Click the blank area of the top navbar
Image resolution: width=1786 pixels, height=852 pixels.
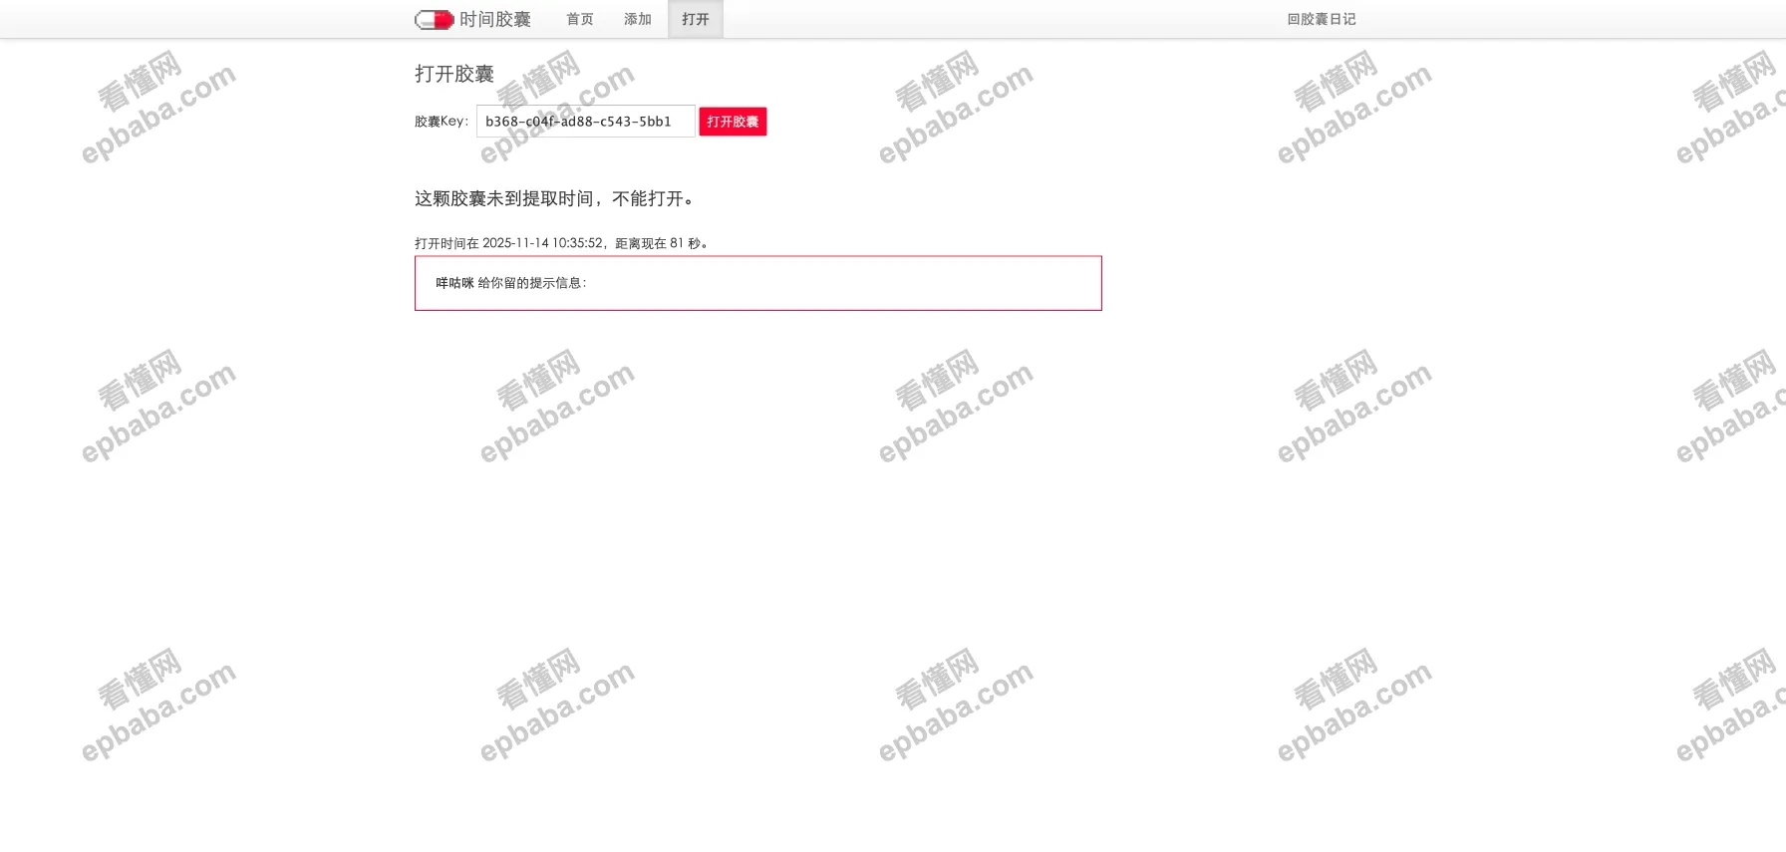pyautogui.click(x=997, y=20)
